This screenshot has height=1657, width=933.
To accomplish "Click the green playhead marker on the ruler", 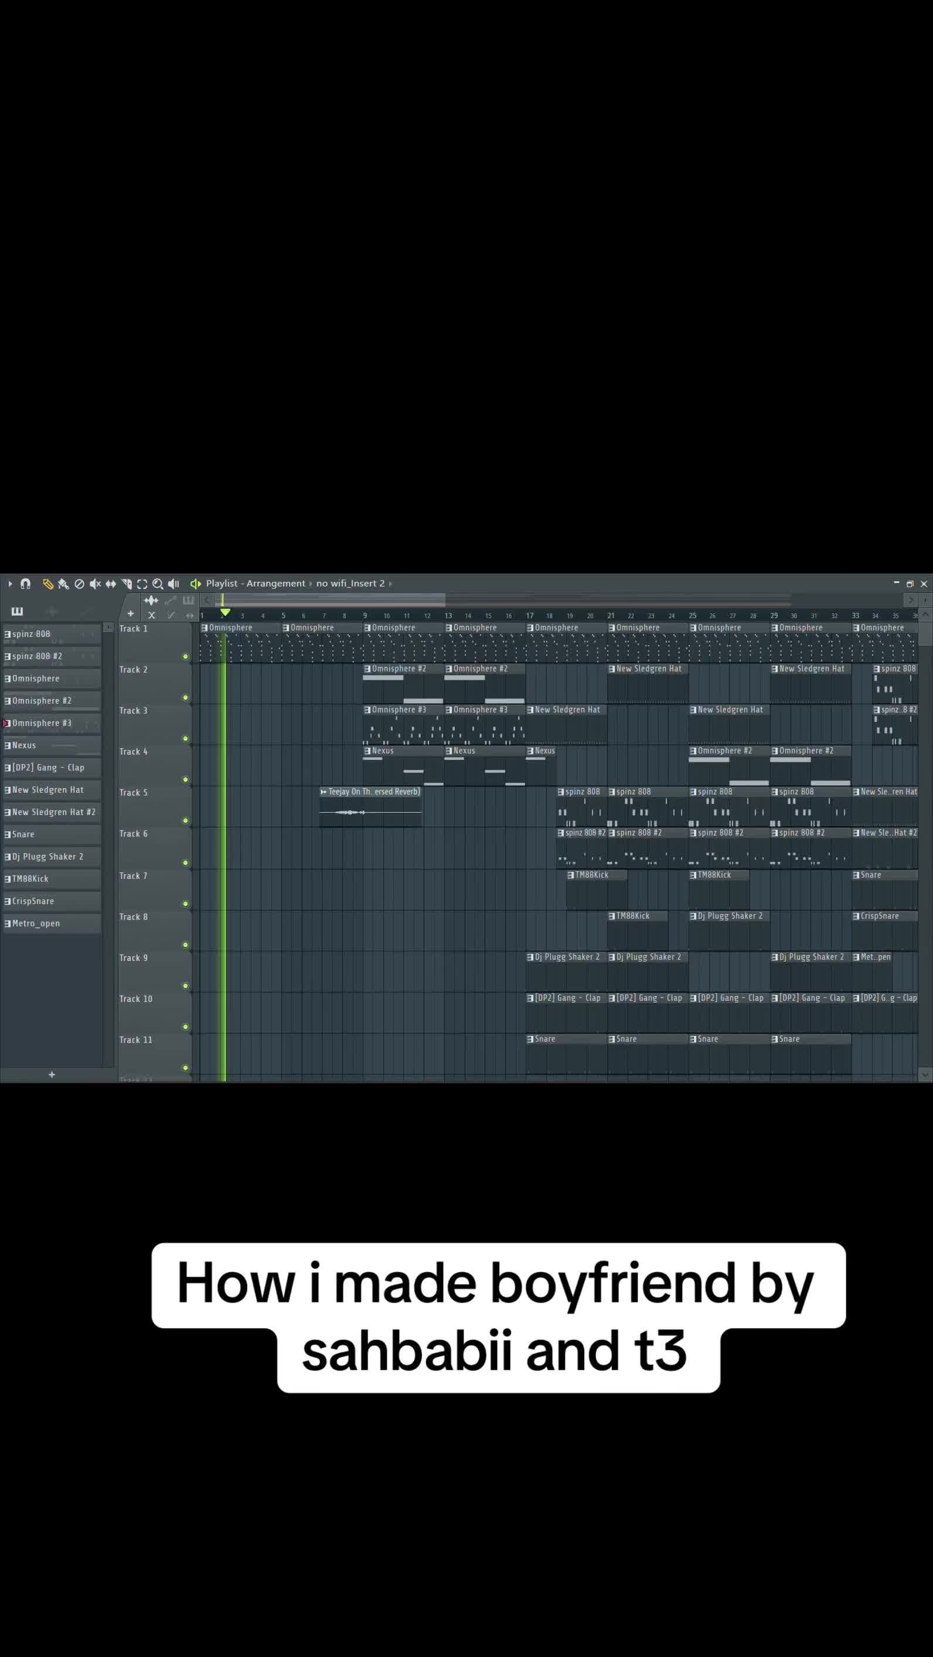I will pos(224,612).
